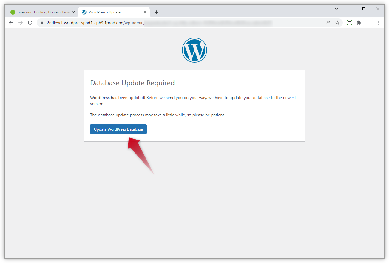Click the Database Update Required heading
The width and height of the screenshot is (389, 263).
[x=132, y=83]
